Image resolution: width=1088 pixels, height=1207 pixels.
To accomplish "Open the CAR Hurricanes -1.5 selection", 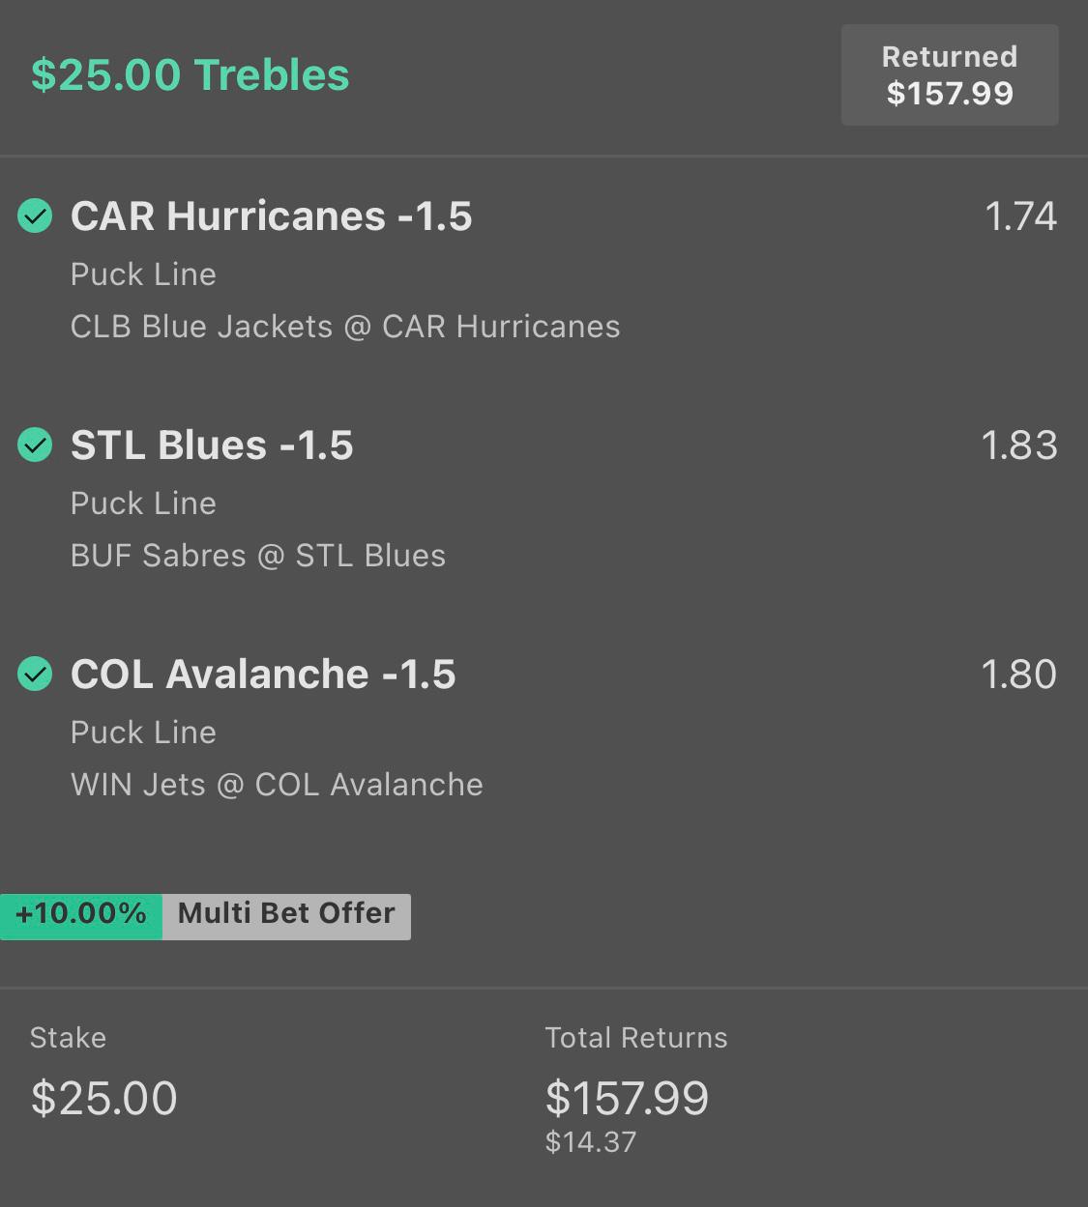I will tap(272, 216).
